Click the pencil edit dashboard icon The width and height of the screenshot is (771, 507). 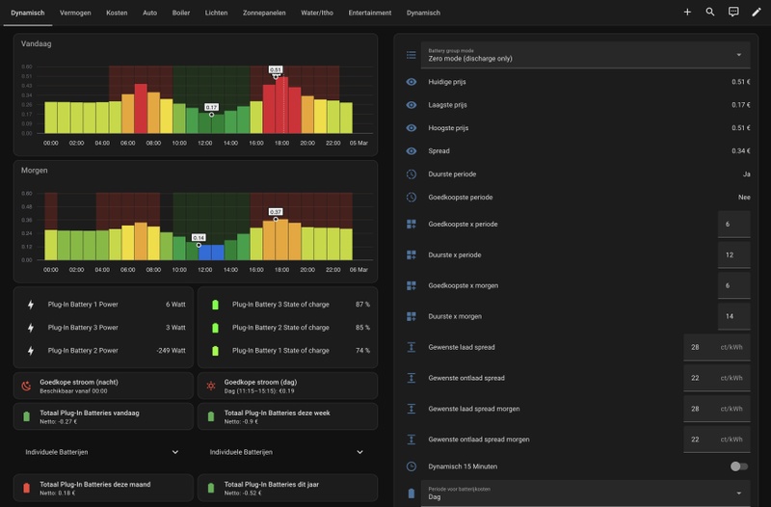[x=757, y=13]
